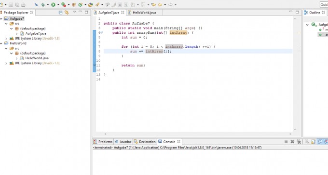
Task: Click Remove All Terminated Launches icon
Action: click(x=299, y=142)
